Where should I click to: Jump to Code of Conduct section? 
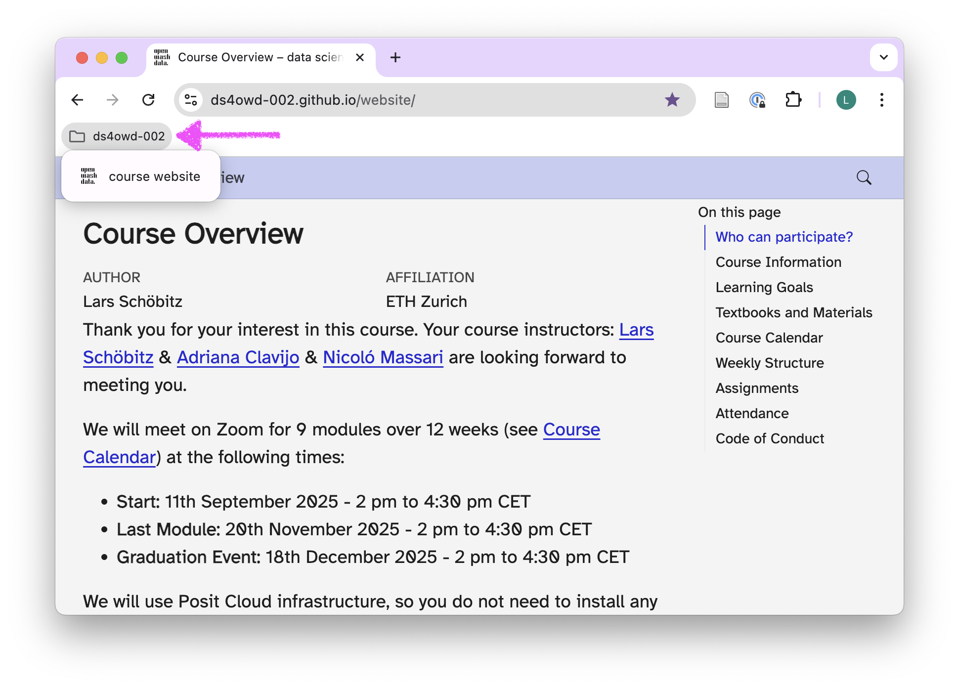tap(769, 438)
